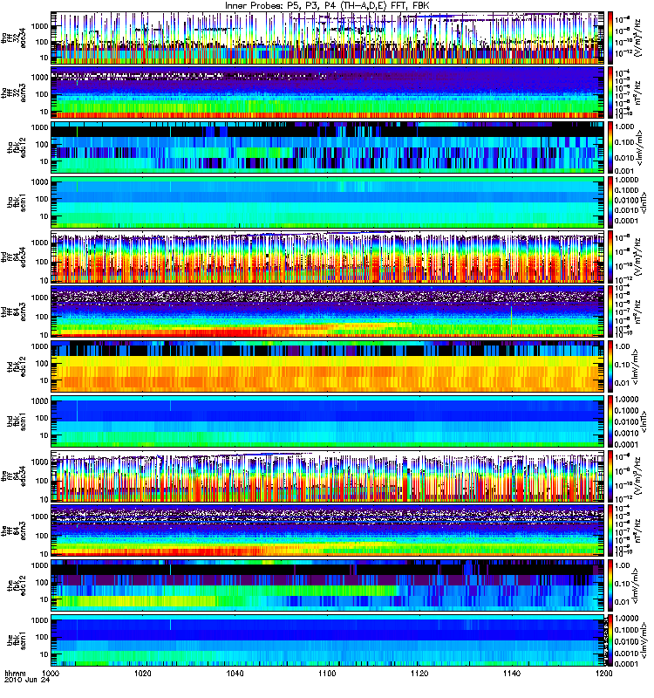
Task: Click the 'the fff 64 edc34' panel label
Action: pyautogui.click(x=14, y=476)
